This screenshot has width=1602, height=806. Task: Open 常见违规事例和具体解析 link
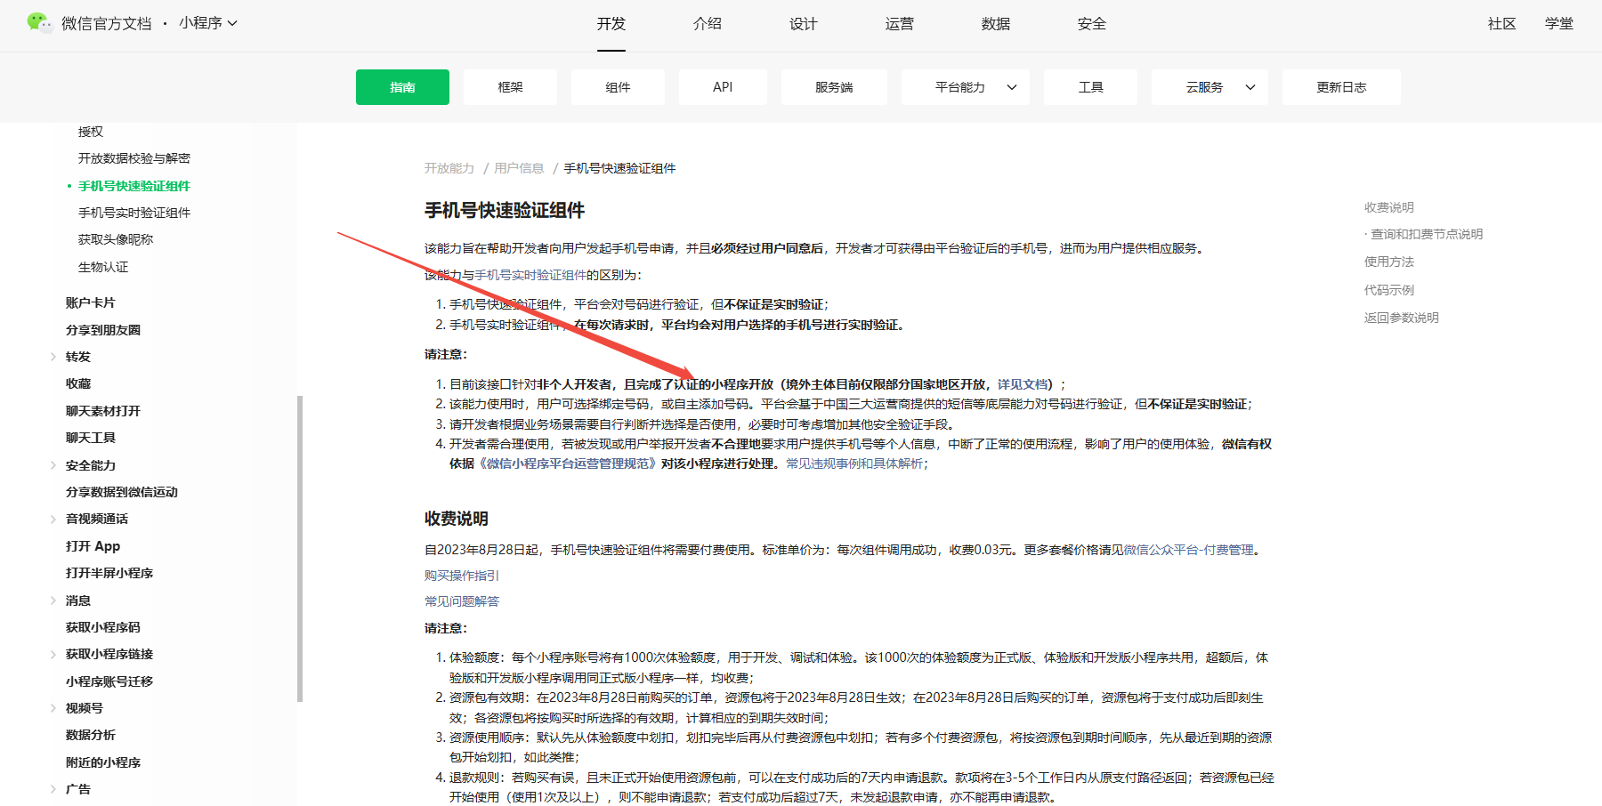tap(854, 463)
